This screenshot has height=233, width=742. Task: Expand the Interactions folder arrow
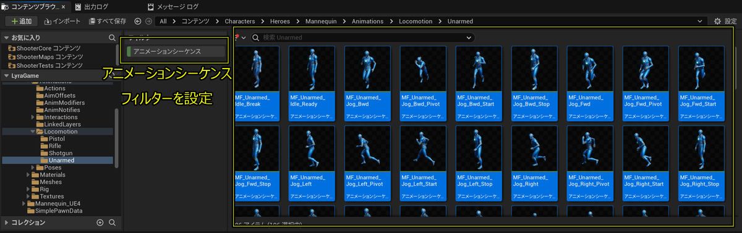click(x=33, y=117)
